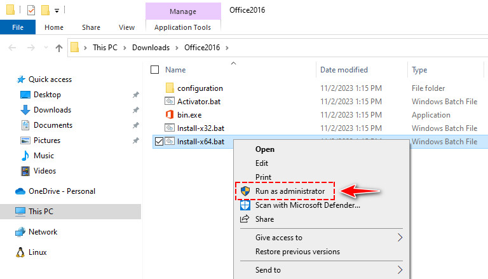Open Network in the navigation pane
Image resolution: width=488 pixels, height=279 pixels.
(43, 232)
